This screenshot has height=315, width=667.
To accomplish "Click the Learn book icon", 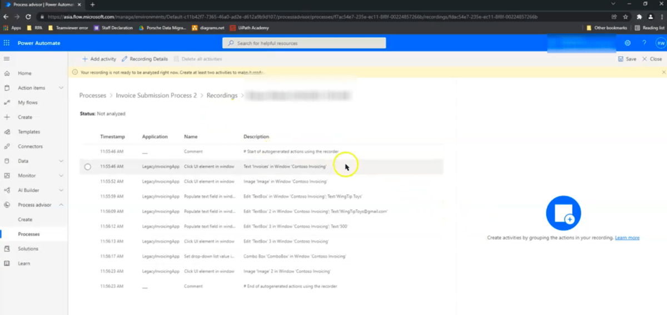I will click(x=7, y=263).
